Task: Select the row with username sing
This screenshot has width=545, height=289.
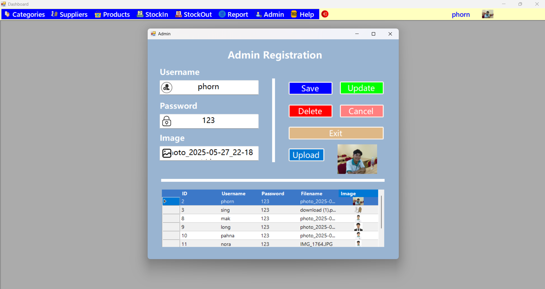Action: click(270, 210)
